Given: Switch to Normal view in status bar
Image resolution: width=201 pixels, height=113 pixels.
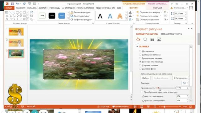Looking at the screenshot, I should (x=135, y=107).
